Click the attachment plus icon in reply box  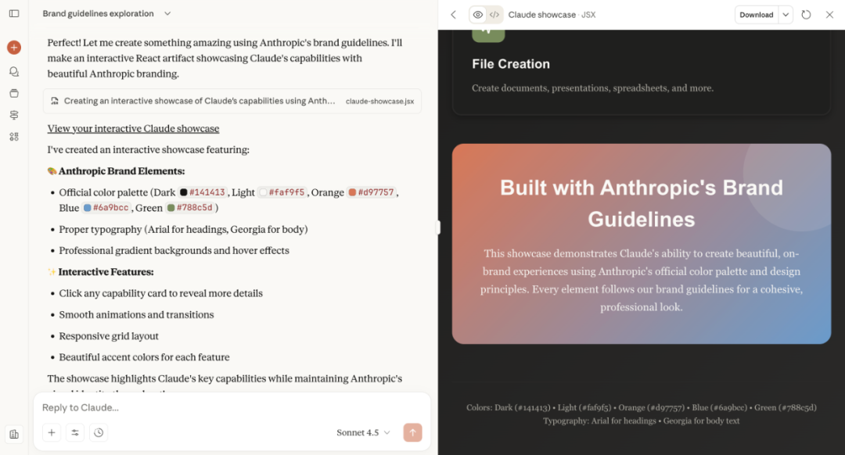pyautogui.click(x=52, y=432)
